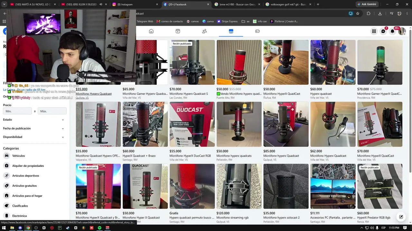Open the info cae bookmark
Screen dimensions: 412x231
coord(260,21)
